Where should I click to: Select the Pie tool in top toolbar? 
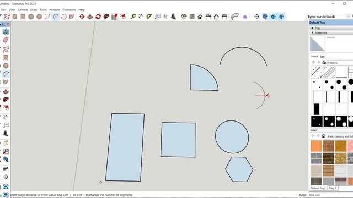72,16
